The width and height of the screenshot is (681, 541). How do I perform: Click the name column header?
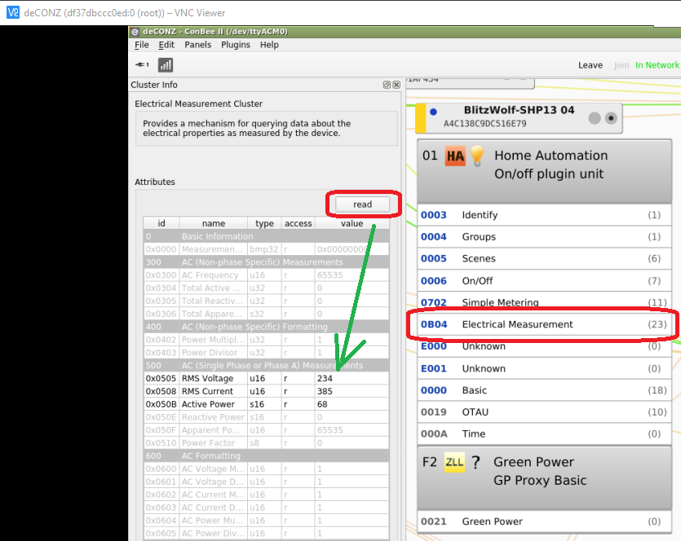coord(213,223)
